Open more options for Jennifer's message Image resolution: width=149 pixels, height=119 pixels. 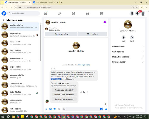87,92
